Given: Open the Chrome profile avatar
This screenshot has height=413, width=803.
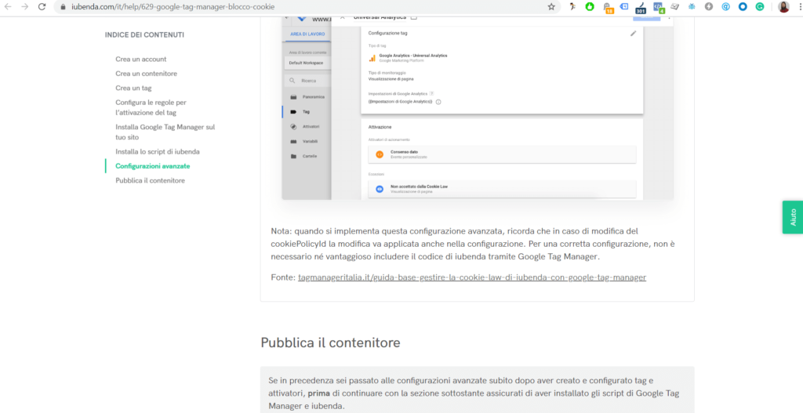Looking at the screenshot, I should point(783,6).
